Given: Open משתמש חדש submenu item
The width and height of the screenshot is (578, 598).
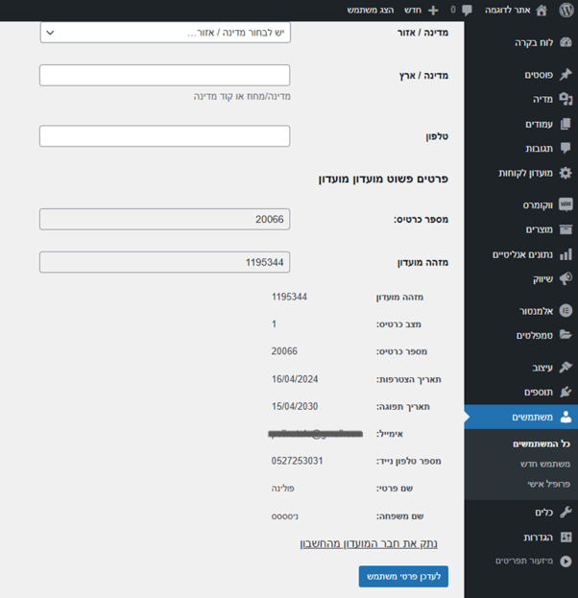Looking at the screenshot, I should [544, 464].
